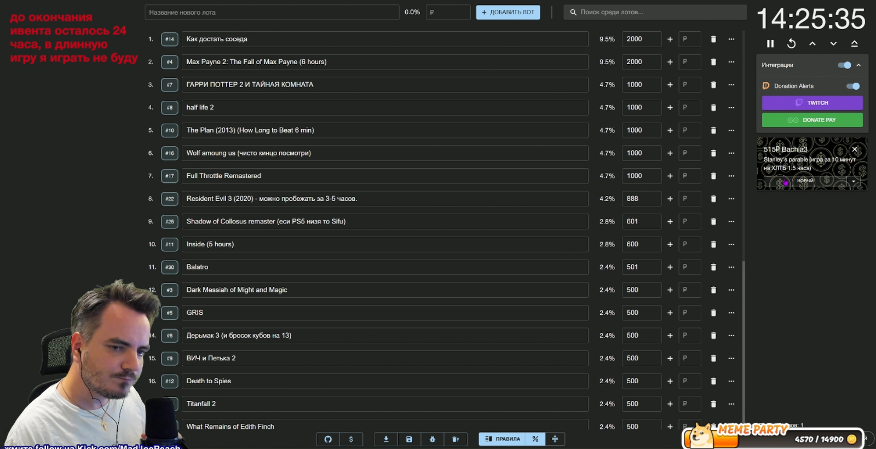Click the clear all lots trash icon
876x449 pixels.
pyautogui.click(x=456, y=439)
